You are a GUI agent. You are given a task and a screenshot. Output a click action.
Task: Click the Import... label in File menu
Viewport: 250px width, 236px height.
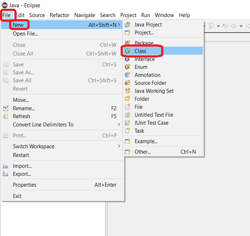coord(22,166)
